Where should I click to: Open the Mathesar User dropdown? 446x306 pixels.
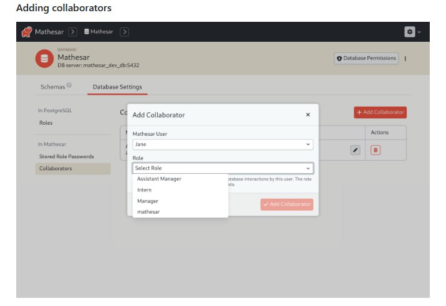pyautogui.click(x=223, y=145)
